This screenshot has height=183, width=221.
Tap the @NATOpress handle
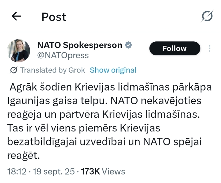(x=63, y=55)
